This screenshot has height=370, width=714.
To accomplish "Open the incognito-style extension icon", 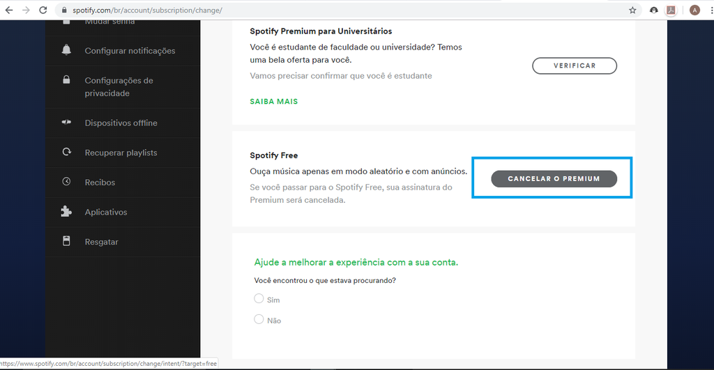I will [654, 10].
